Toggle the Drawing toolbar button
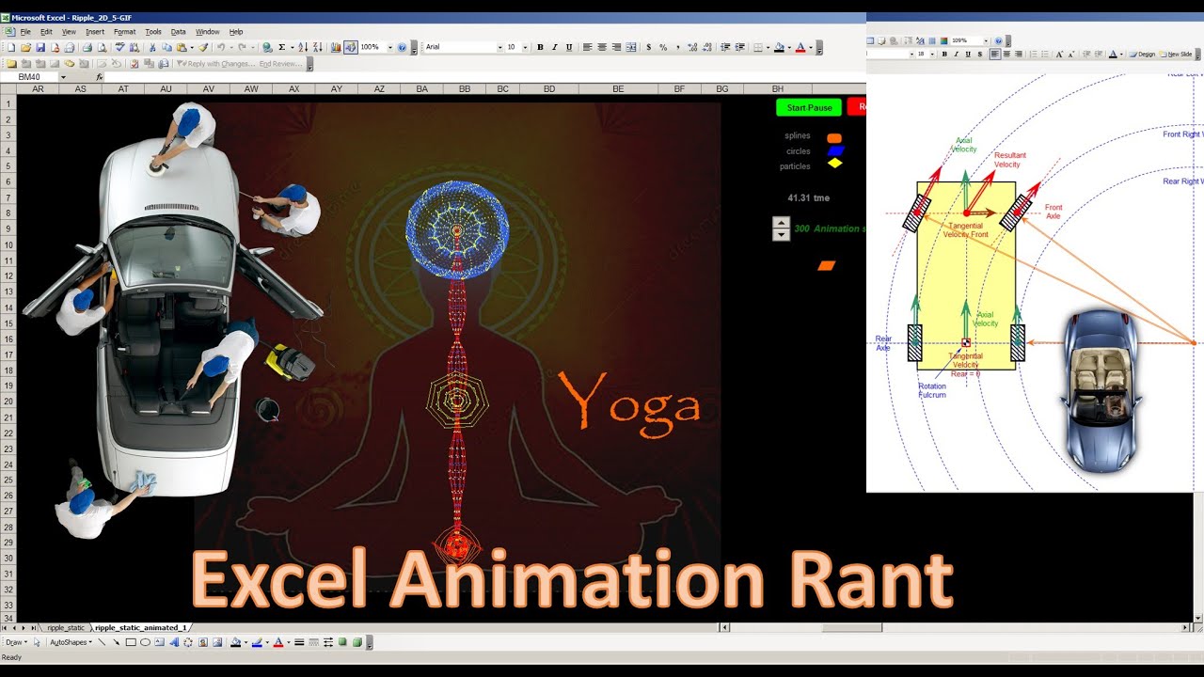This screenshot has height=677, width=1204. point(351,47)
